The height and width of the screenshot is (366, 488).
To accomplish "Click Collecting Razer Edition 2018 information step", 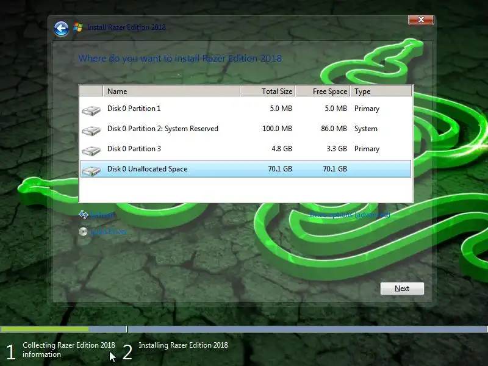I will point(69,350).
